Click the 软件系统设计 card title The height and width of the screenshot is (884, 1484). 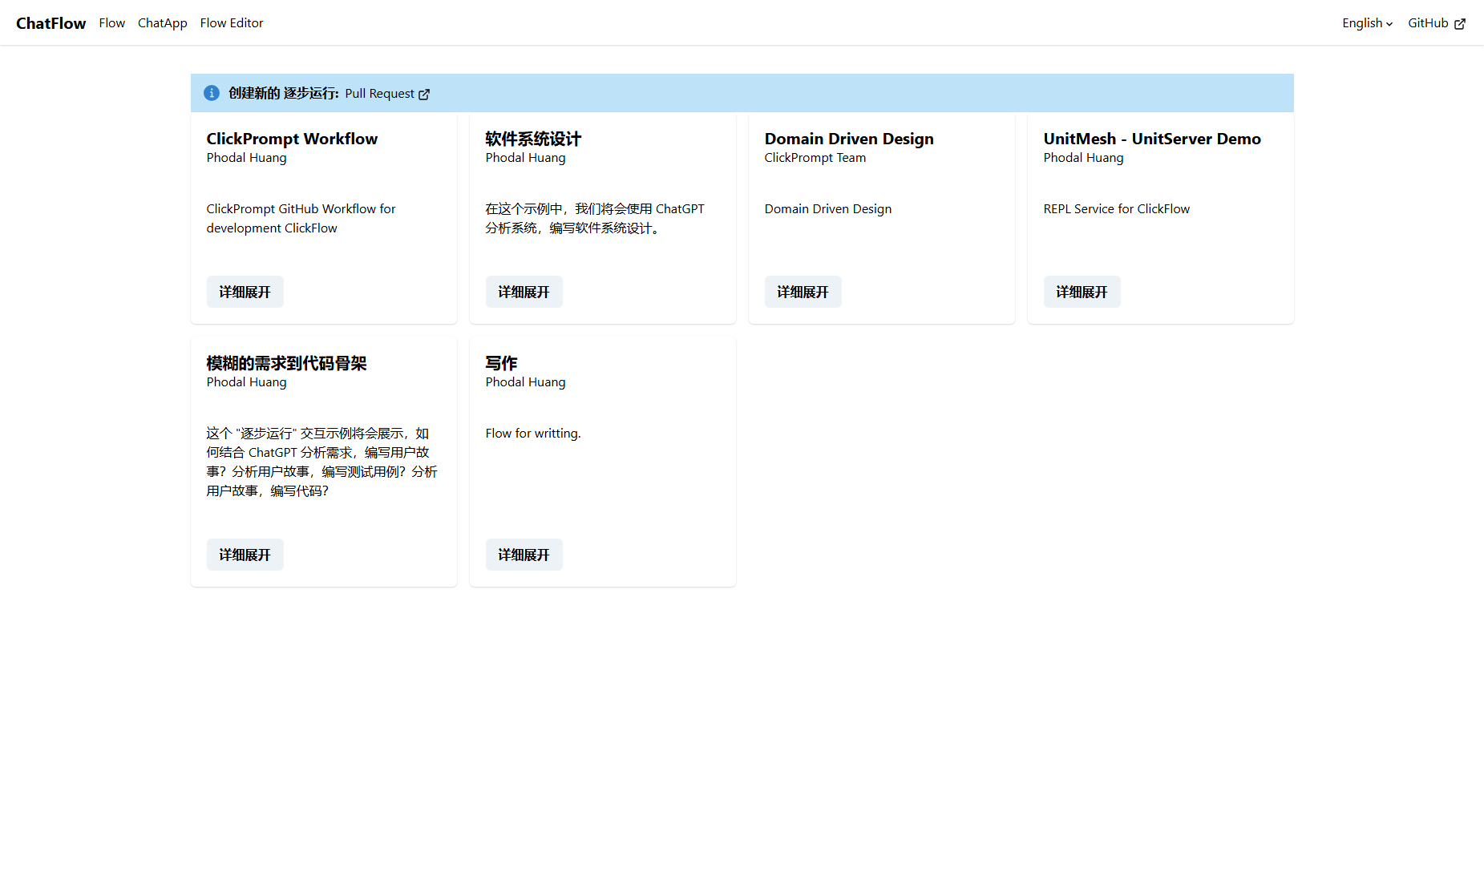point(533,139)
